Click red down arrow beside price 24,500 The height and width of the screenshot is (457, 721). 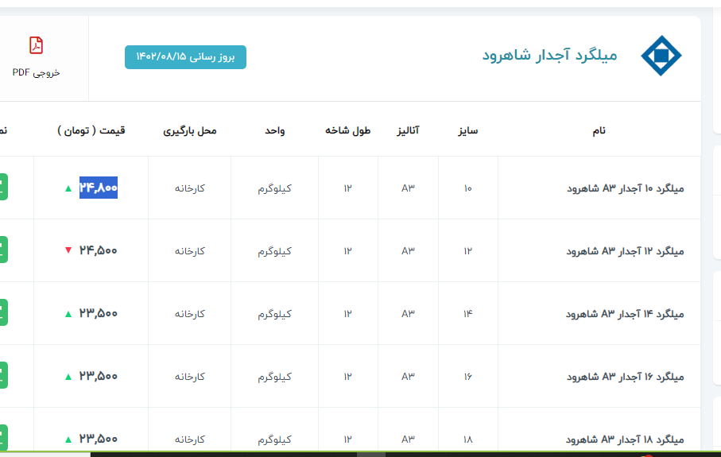click(68, 251)
